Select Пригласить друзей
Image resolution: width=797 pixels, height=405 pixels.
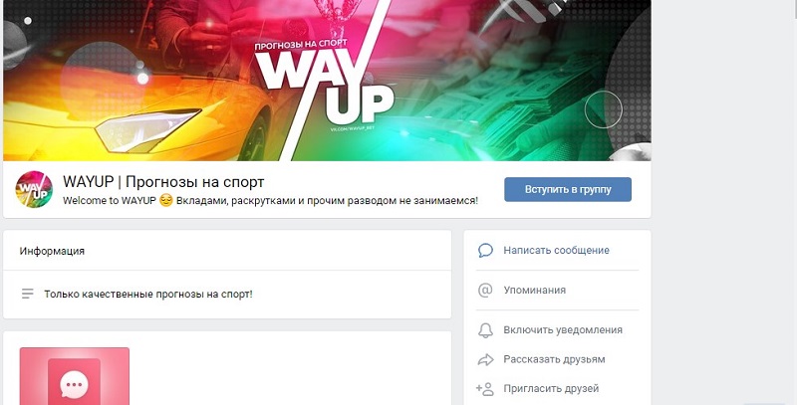coord(551,389)
